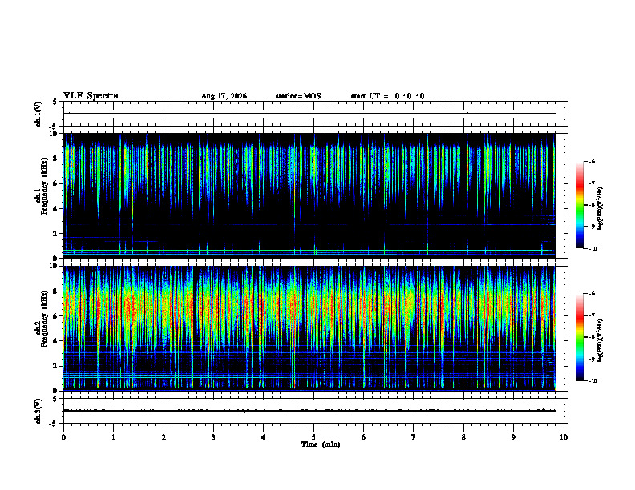Click the "-7" tick on ch.2 color bar

(592, 315)
